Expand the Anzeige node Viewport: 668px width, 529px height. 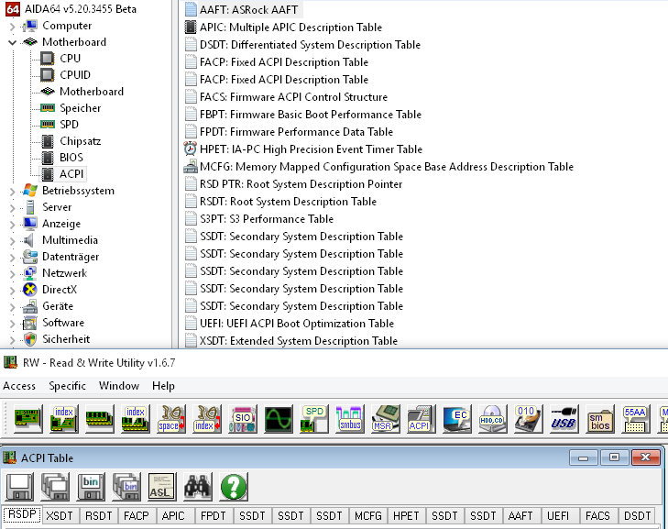click(12, 225)
